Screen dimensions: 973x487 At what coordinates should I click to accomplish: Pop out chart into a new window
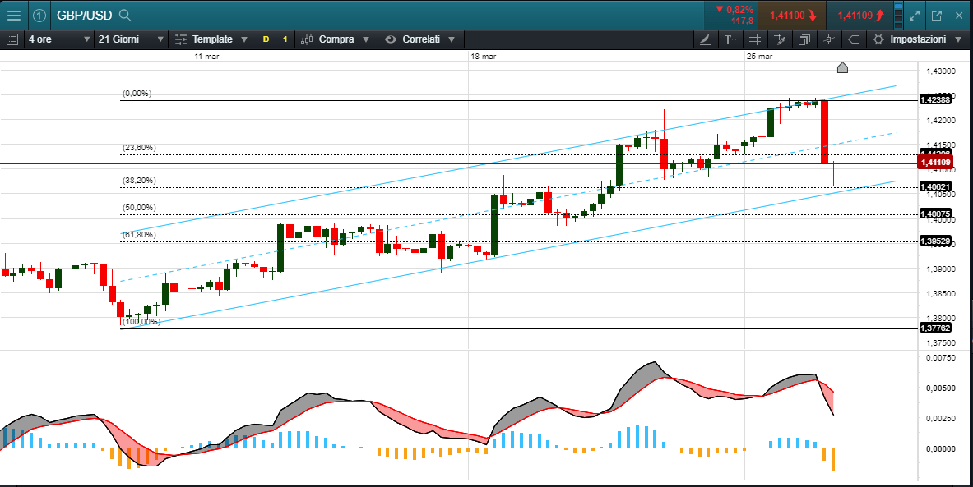tap(936, 16)
